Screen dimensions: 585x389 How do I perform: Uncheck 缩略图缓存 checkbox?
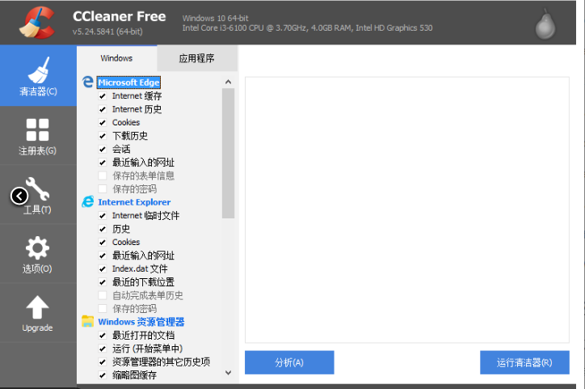tap(103, 375)
